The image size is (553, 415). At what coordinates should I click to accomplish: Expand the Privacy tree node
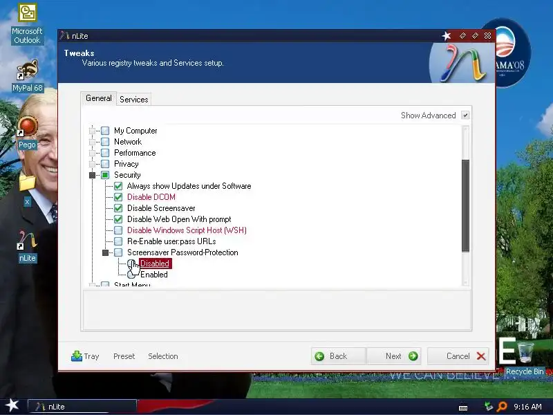(92, 164)
